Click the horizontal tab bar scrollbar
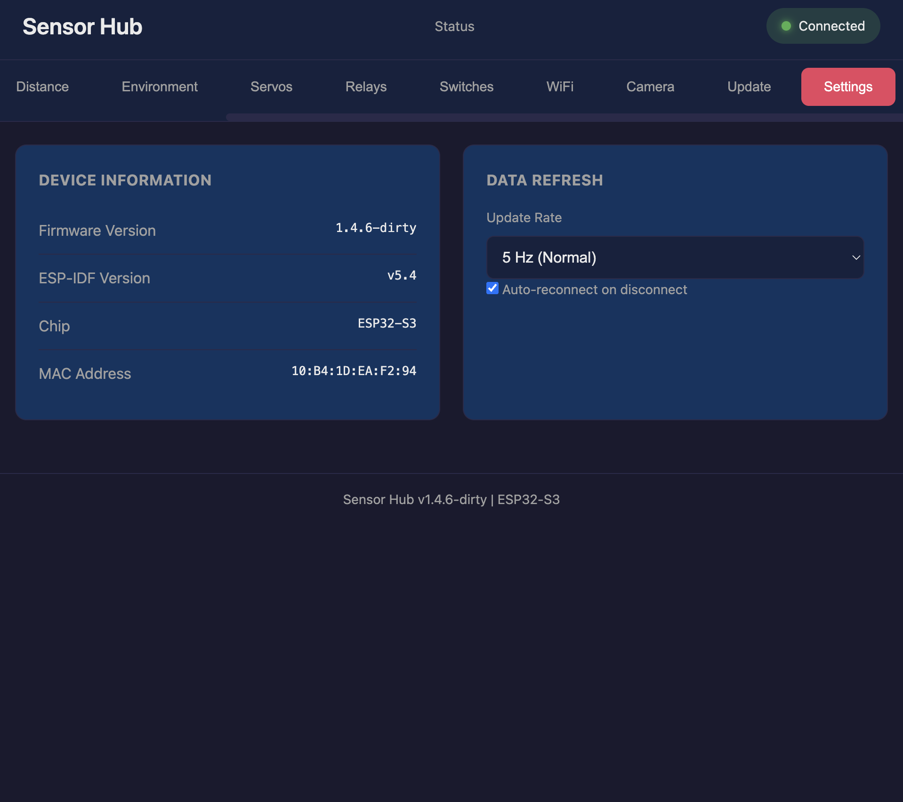Screen dimensions: 903x802 pos(564,117)
